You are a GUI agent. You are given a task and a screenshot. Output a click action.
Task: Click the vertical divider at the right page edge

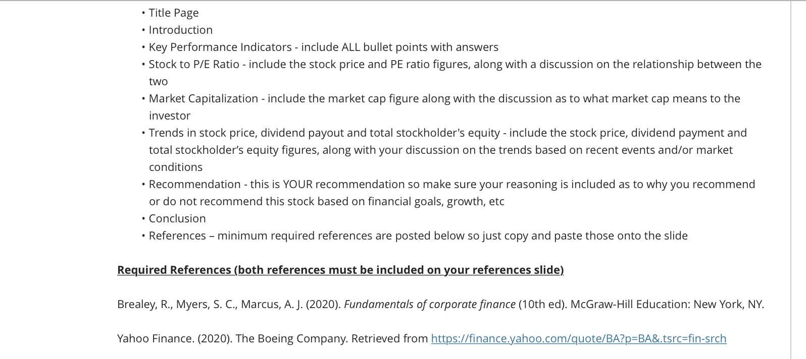(x=790, y=179)
